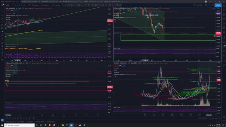The width and height of the screenshot is (226, 127).
Task: Click the Publish button
Action: point(218,5)
